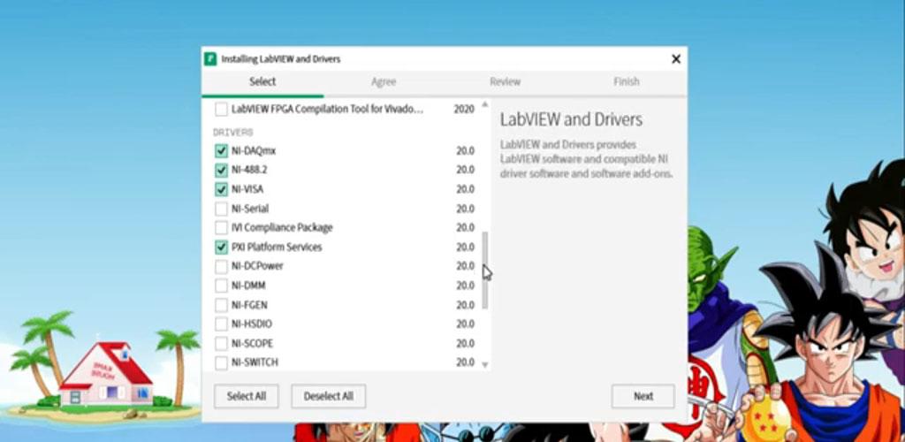This screenshot has height=442, width=905.
Task: Select the NI-VISA label text
Action: 247,189
